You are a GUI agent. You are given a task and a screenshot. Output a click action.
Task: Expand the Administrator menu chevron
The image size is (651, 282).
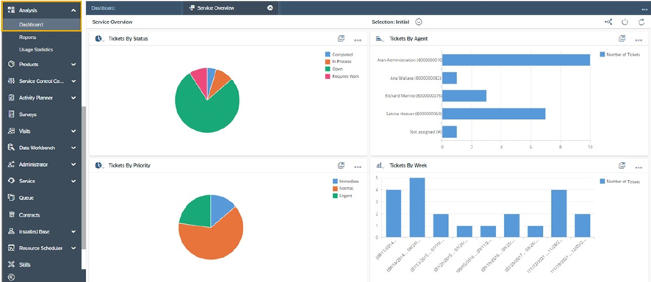73,164
